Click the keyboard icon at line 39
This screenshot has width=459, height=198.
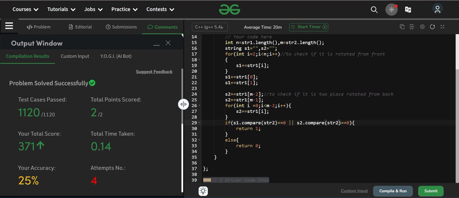click(x=207, y=180)
